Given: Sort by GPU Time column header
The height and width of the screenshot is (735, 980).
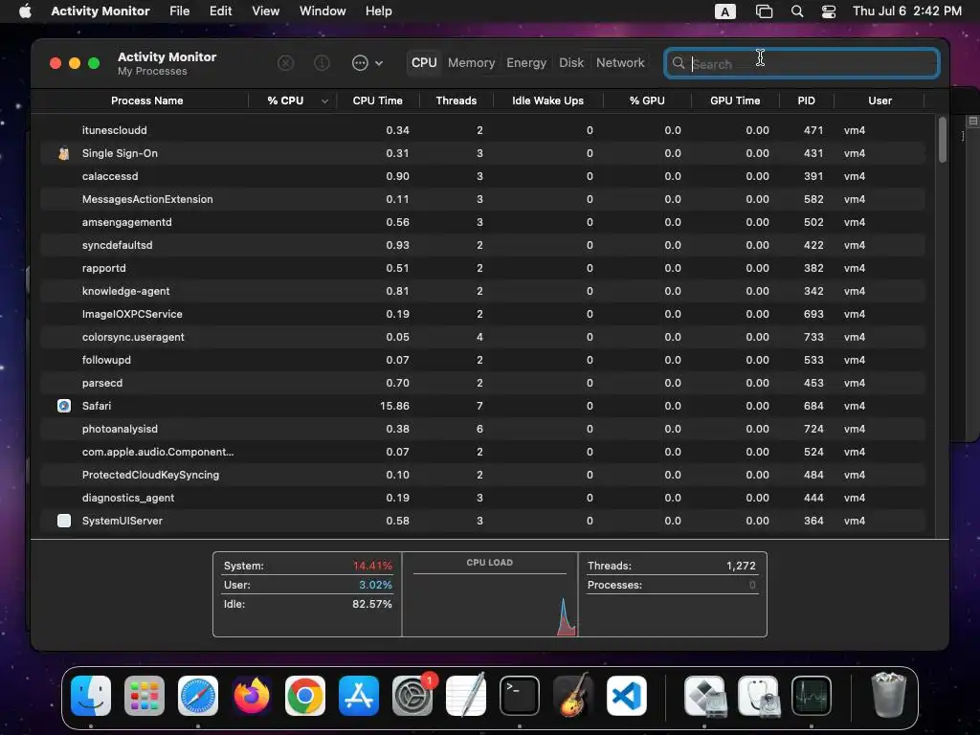Looking at the screenshot, I should coord(735,100).
